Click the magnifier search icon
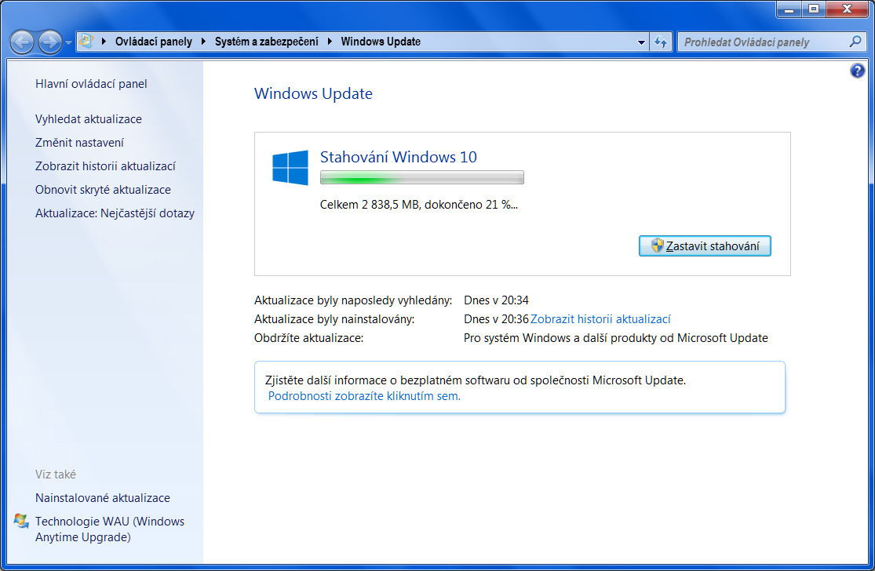Screen dimensions: 875x571 coord(855,42)
